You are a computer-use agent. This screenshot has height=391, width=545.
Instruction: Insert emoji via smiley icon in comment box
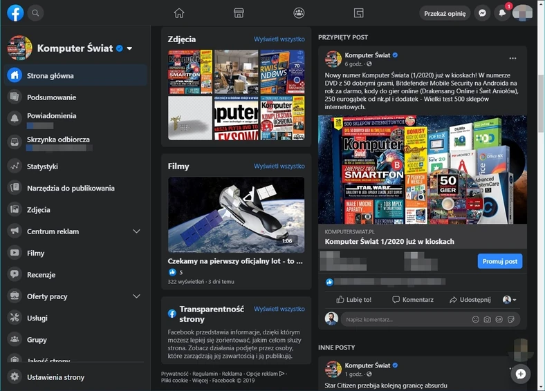tap(475, 319)
